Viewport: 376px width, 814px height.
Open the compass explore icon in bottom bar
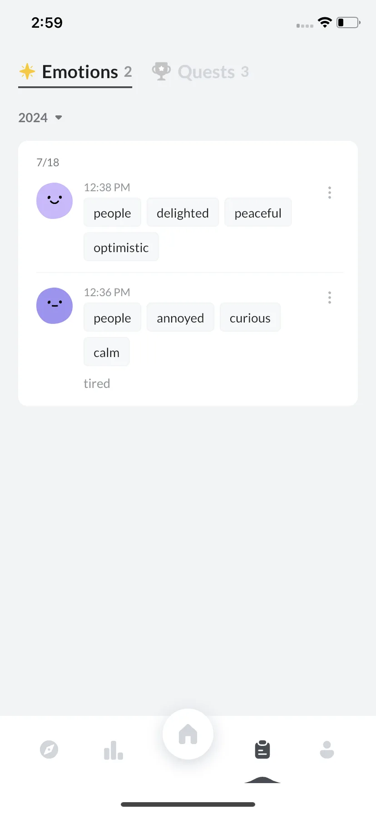(49, 749)
